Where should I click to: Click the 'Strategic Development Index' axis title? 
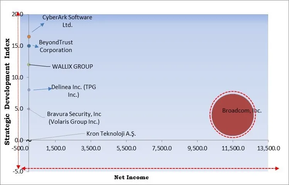[7, 92]
